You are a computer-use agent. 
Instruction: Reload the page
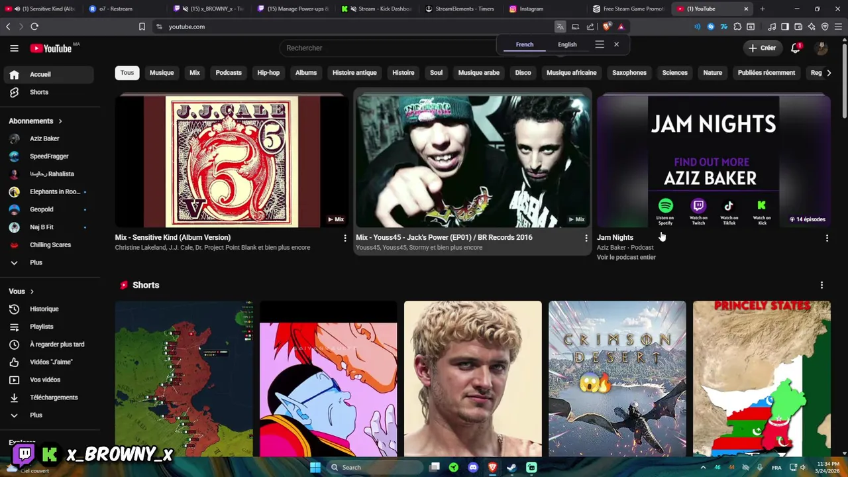point(34,26)
